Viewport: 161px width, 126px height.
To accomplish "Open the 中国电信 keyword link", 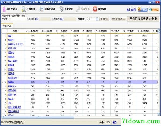I will pyautogui.click(x=11, y=57).
